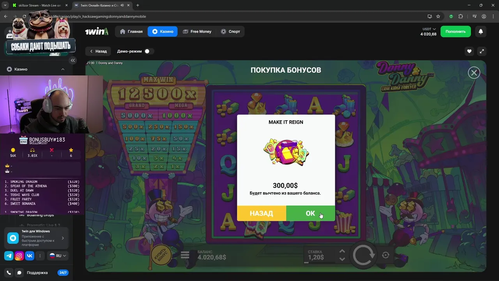Image resolution: width=499 pixels, height=281 pixels.
Task: Bookmark this page with the star
Action: coord(438,16)
